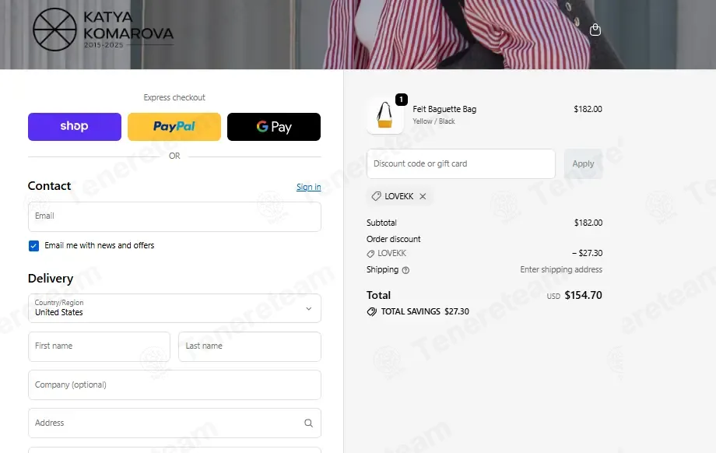The width and height of the screenshot is (716, 453).
Task: Uncheck Email me with news and offers
Action: pos(33,246)
